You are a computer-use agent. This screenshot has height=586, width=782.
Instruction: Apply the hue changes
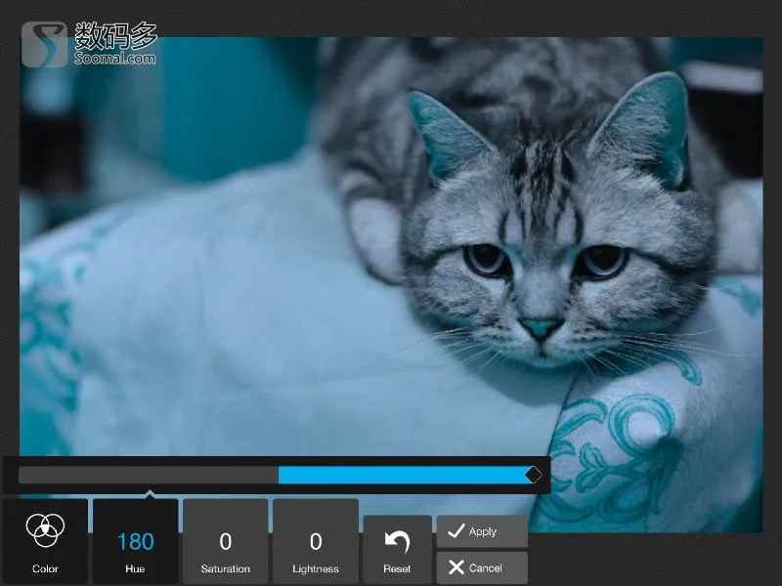[x=482, y=531]
